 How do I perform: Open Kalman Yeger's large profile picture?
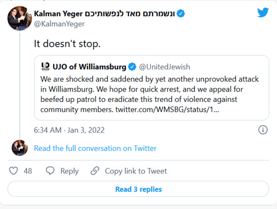pos(20,19)
